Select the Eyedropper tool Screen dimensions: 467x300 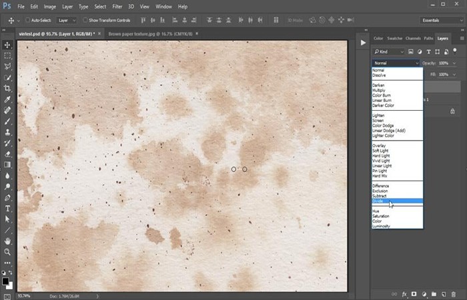[x=7, y=99]
